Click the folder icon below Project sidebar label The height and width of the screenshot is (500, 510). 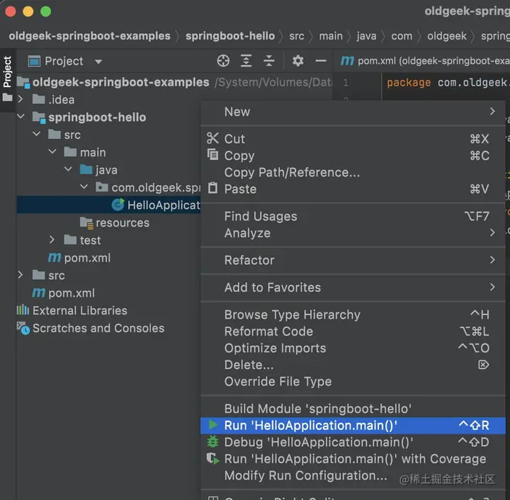pos(8,97)
